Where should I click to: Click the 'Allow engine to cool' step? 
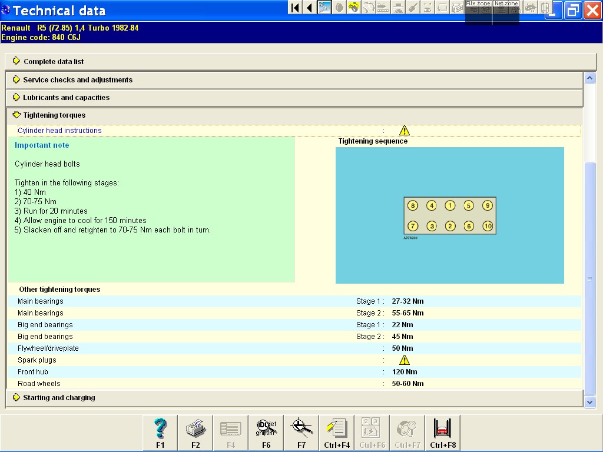80,221
